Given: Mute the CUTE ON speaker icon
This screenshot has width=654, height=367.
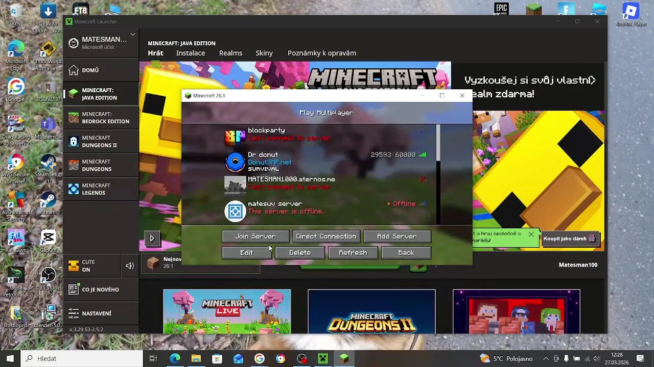Looking at the screenshot, I should (x=130, y=266).
